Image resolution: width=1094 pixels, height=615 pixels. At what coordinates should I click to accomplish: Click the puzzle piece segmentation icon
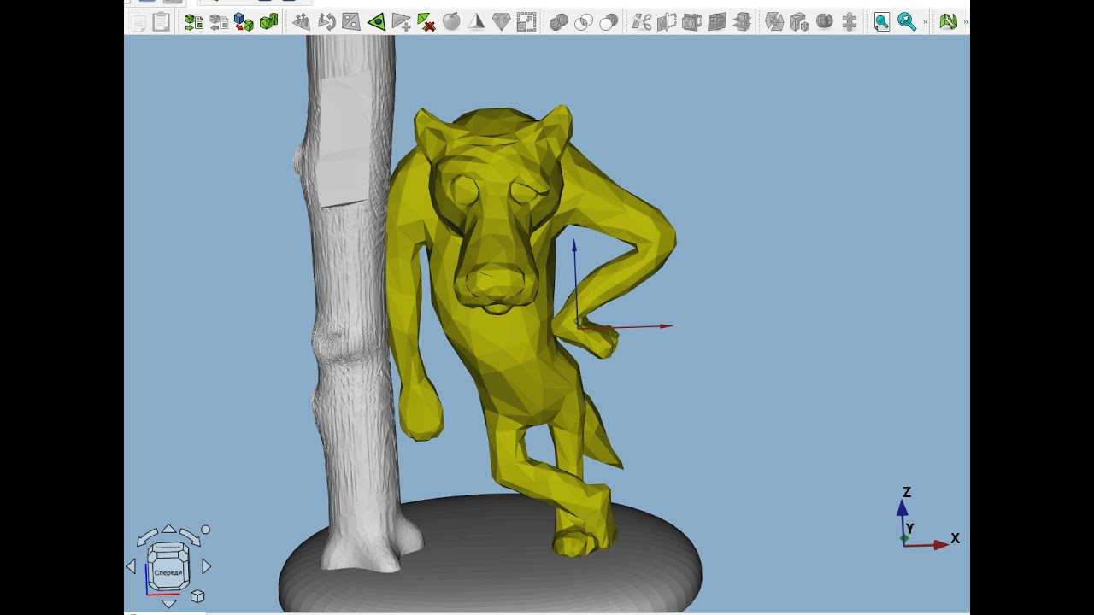click(x=850, y=22)
